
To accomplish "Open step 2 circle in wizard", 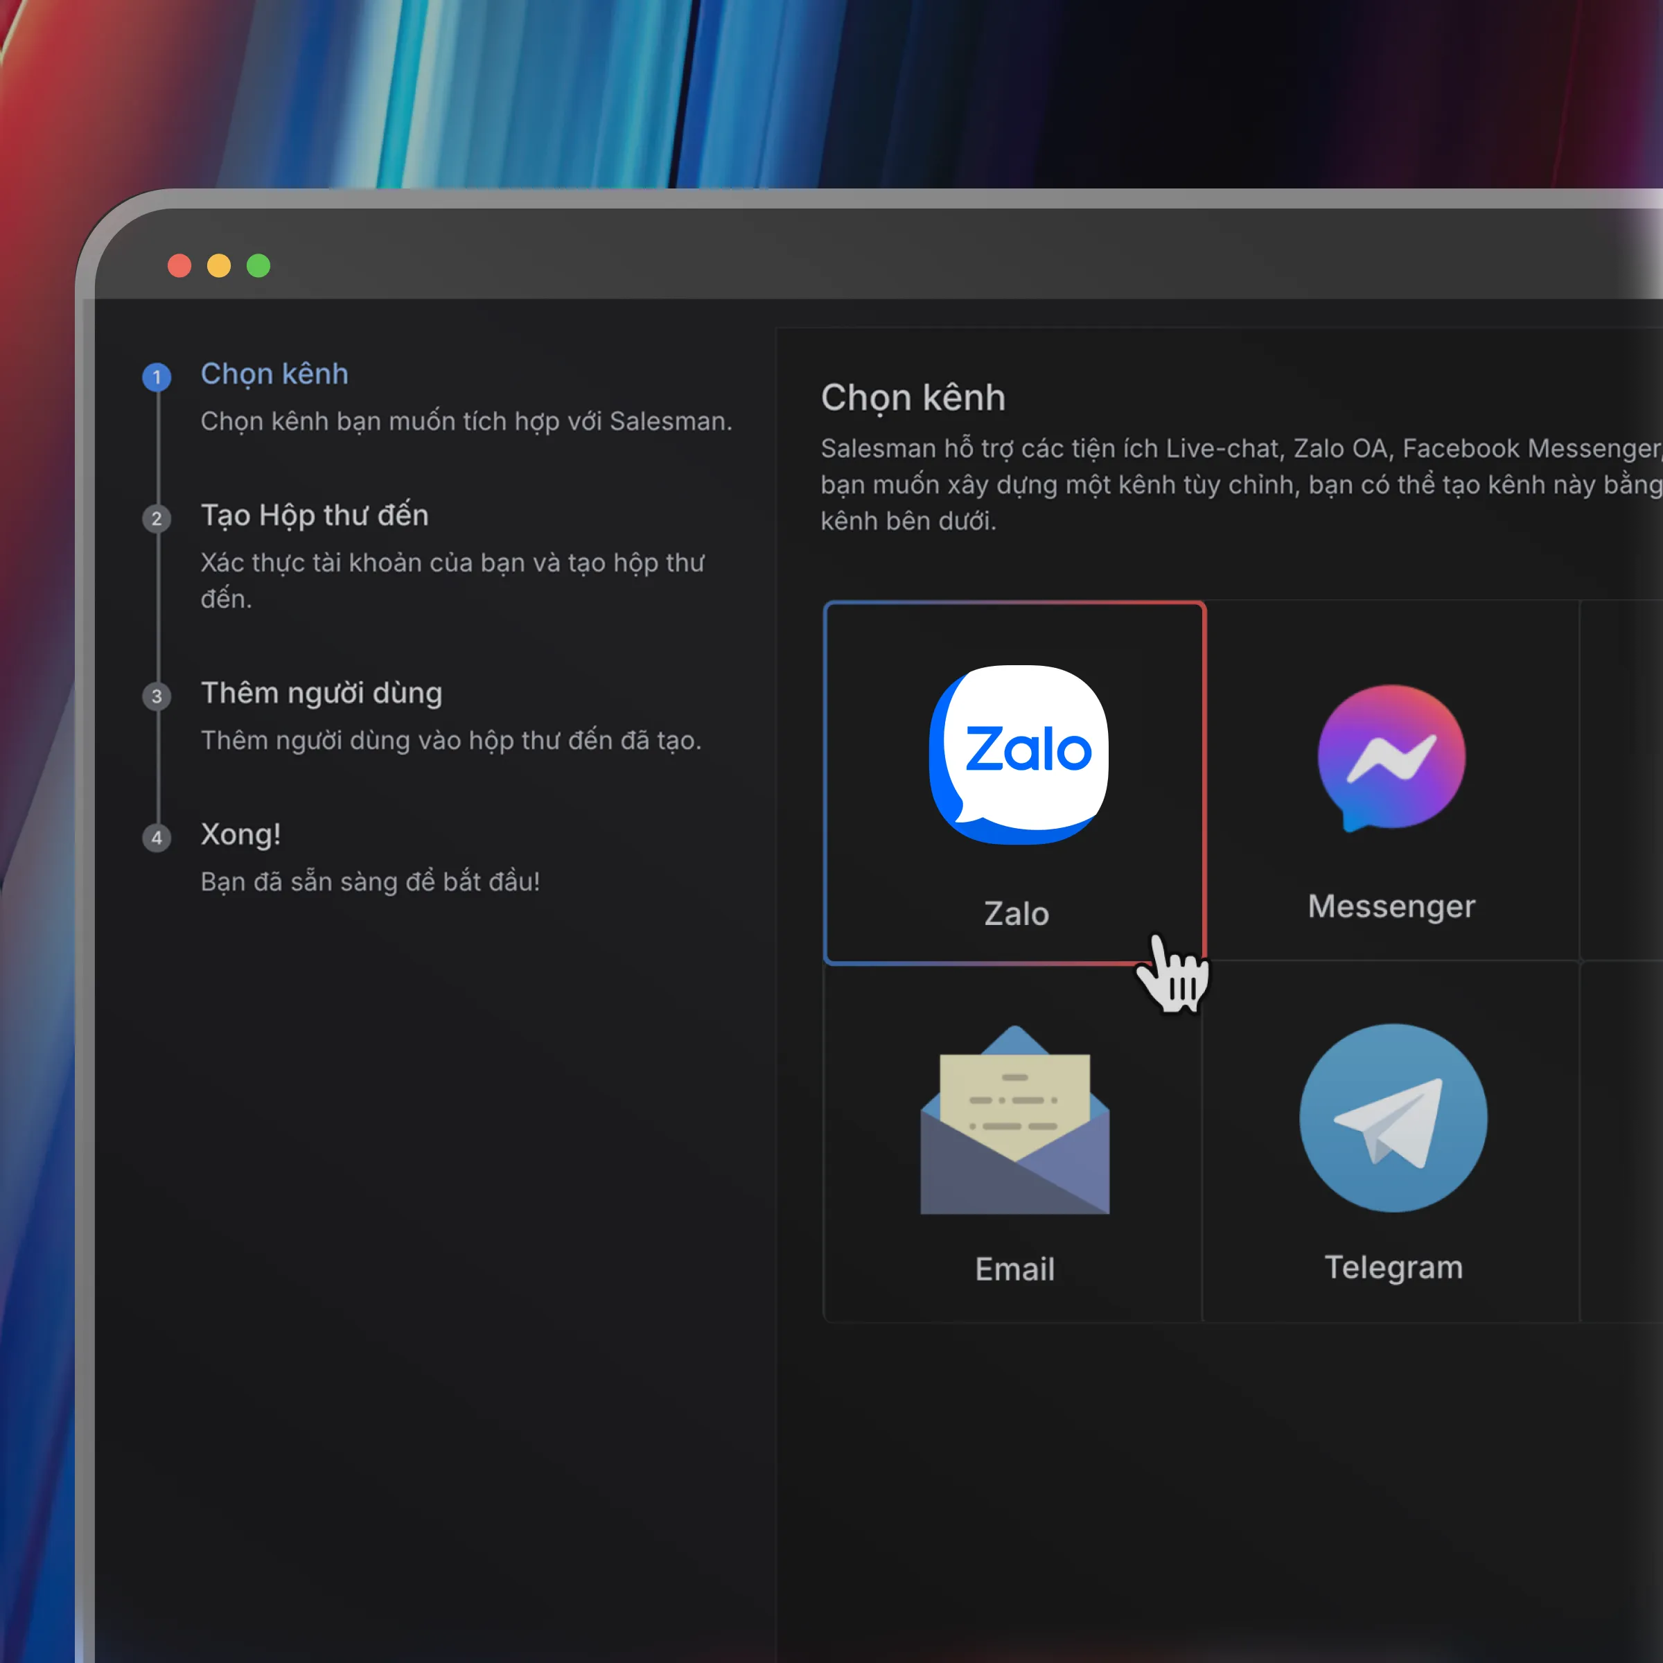I will pyautogui.click(x=157, y=518).
